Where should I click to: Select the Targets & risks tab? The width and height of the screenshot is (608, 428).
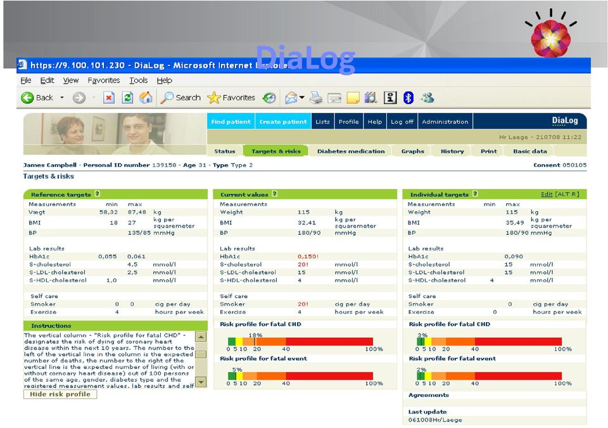pos(275,151)
